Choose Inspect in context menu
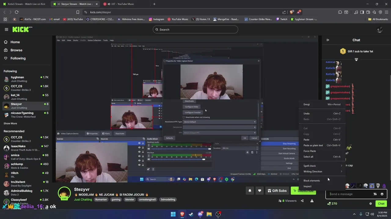391x219 pixels. [x=322, y=186]
